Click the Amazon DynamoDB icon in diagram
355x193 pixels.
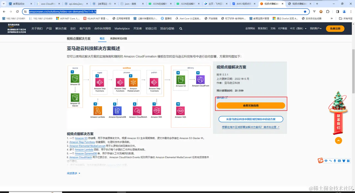[117, 111]
